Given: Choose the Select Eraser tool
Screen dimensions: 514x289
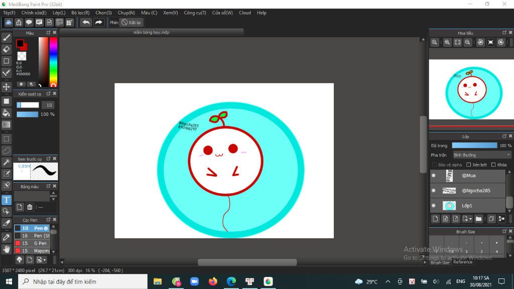Looking at the screenshot, I should point(6,186).
